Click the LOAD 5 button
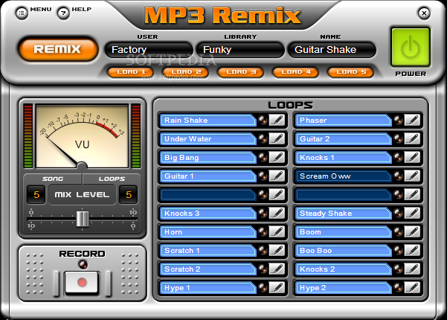Viewport: 447px width, 320px height. [351, 72]
